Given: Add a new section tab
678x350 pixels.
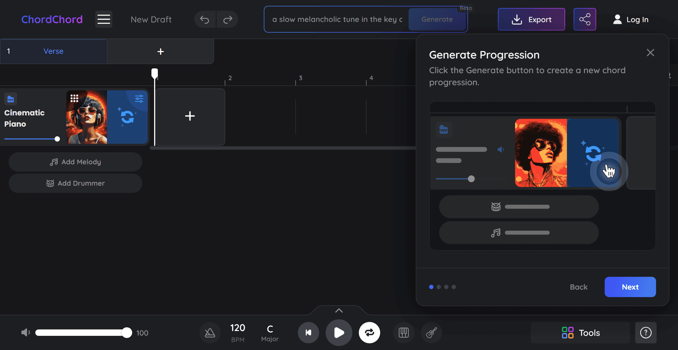Looking at the screenshot, I should [161, 51].
